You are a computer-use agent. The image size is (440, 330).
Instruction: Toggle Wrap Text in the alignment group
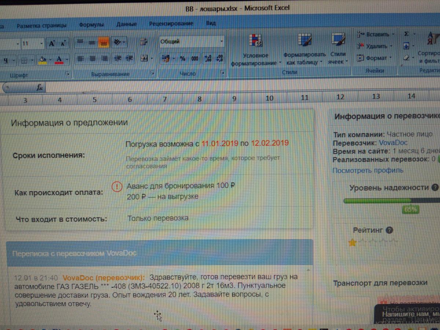click(144, 42)
